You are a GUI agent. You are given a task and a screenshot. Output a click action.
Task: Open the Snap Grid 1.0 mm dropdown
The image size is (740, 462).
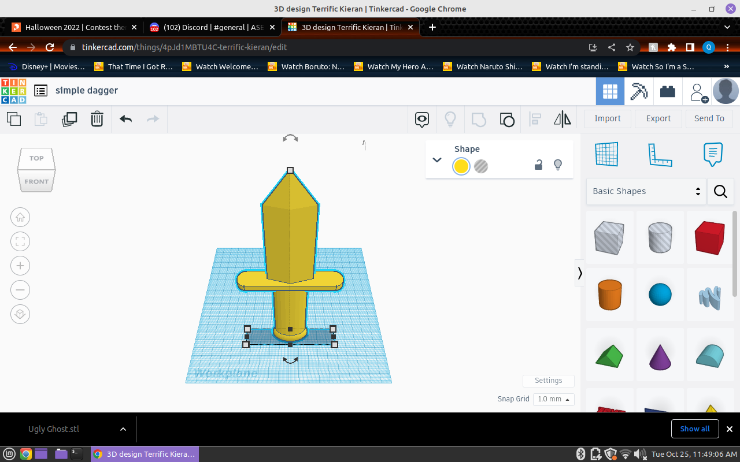pos(553,399)
